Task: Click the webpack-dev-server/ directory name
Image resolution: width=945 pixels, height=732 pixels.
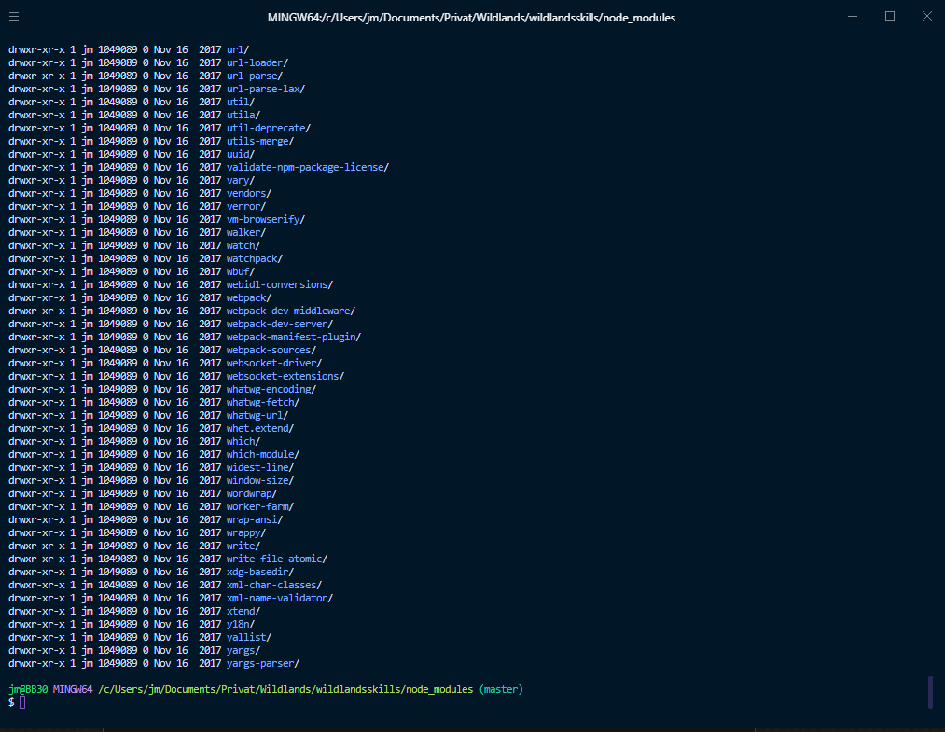Action: [x=280, y=324]
